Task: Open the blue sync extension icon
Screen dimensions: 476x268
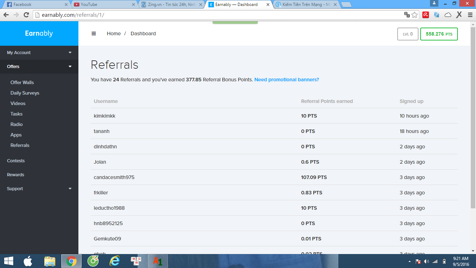Action: point(437,15)
